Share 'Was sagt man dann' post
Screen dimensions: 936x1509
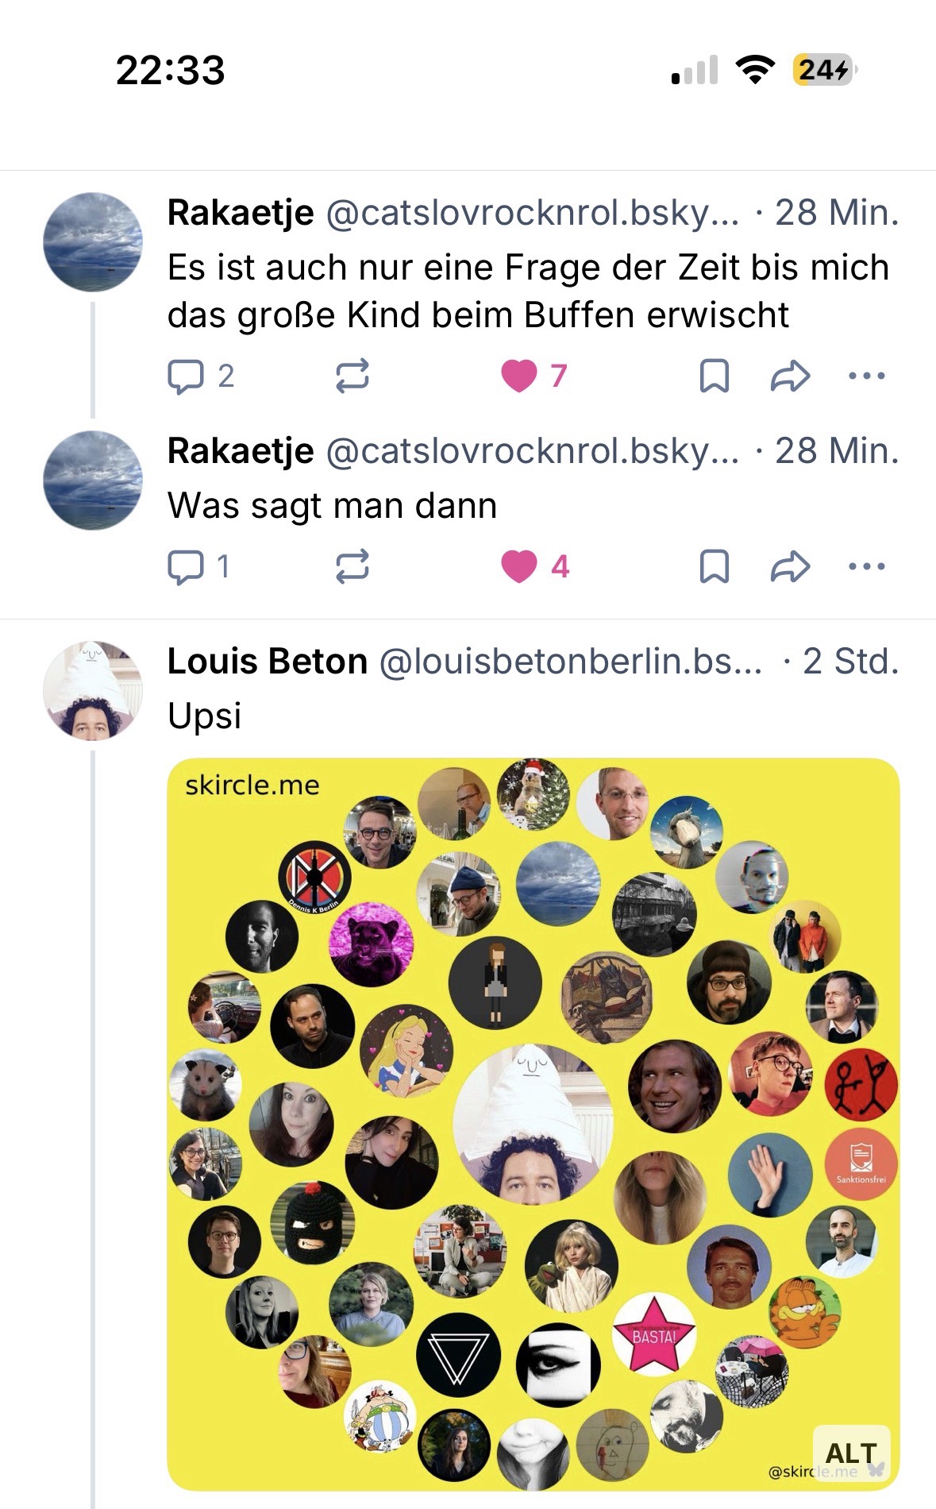(790, 566)
